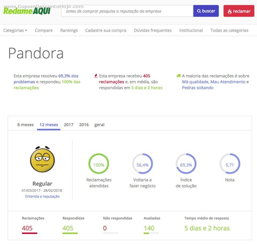Click the Mau Atendimento link
The height and width of the screenshot is (244, 257).
coord(228,82)
